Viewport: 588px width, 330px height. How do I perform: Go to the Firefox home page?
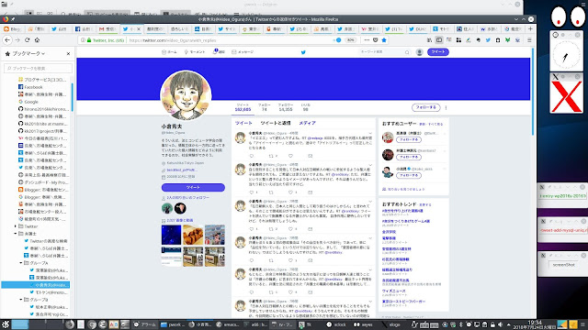37,40
